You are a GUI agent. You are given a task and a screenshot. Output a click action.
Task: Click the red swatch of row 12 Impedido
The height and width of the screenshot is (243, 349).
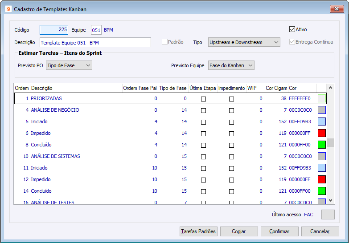[322, 179]
